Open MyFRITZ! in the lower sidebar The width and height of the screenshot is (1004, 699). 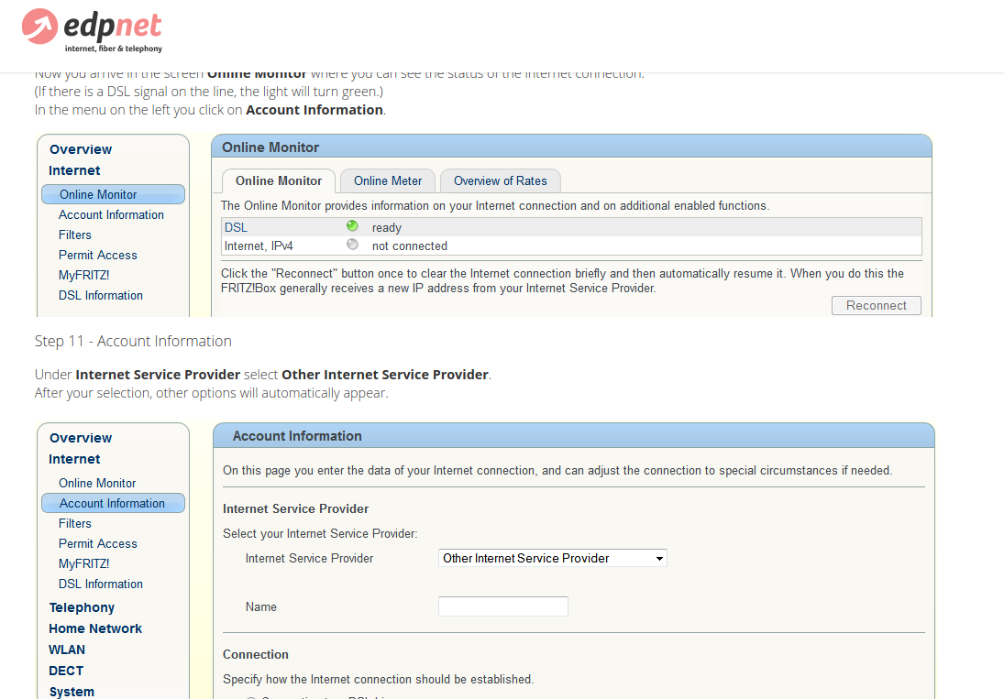coord(84,563)
